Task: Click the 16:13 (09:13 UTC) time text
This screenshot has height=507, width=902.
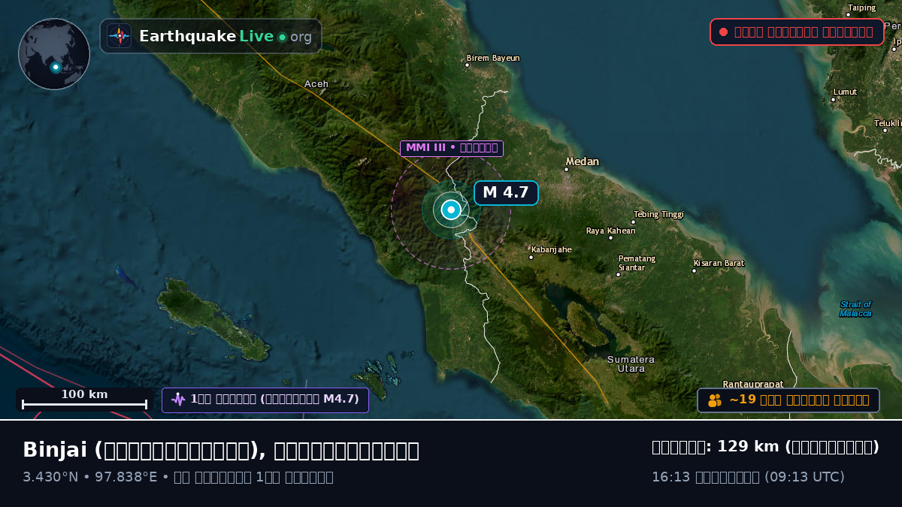Action: pos(748,477)
